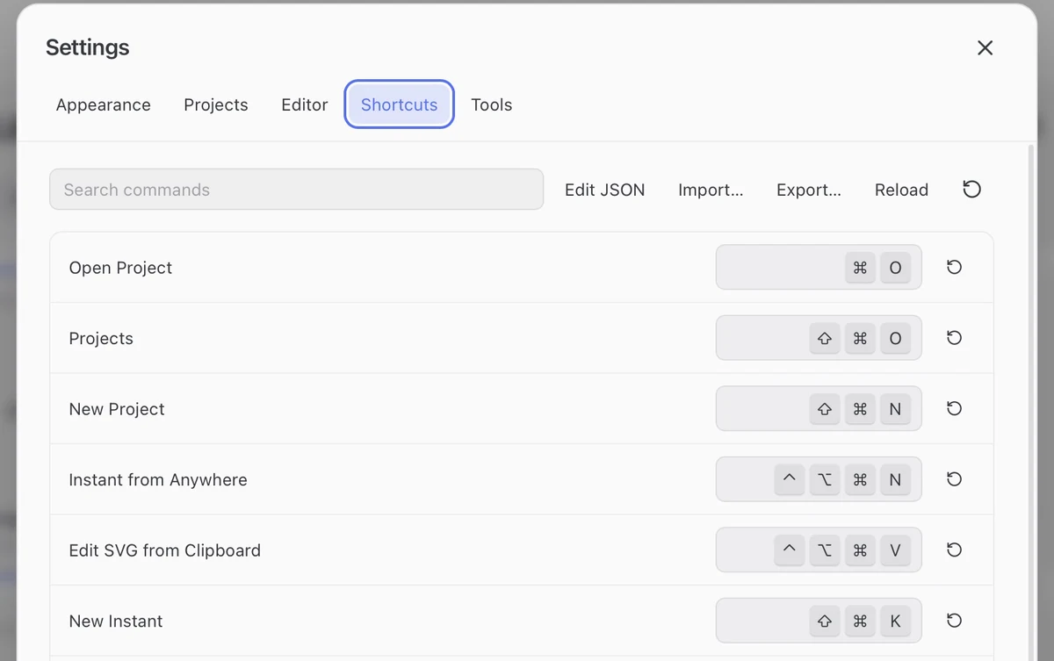
Task: Focus the Search commands field
Action: click(297, 190)
